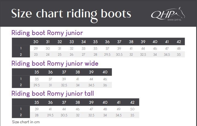Click the Riding boot Romy junior heading
The height and width of the screenshot is (126, 197).
point(47,33)
